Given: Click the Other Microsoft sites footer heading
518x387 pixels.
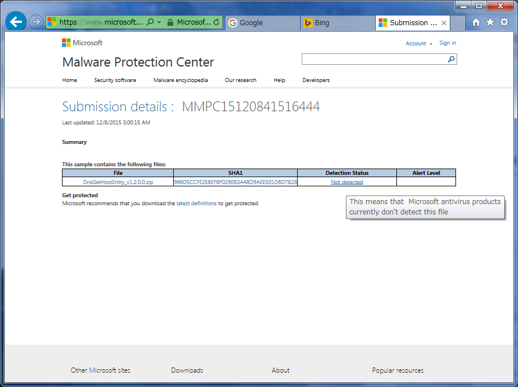Looking at the screenshot, I should click(100, 370).
